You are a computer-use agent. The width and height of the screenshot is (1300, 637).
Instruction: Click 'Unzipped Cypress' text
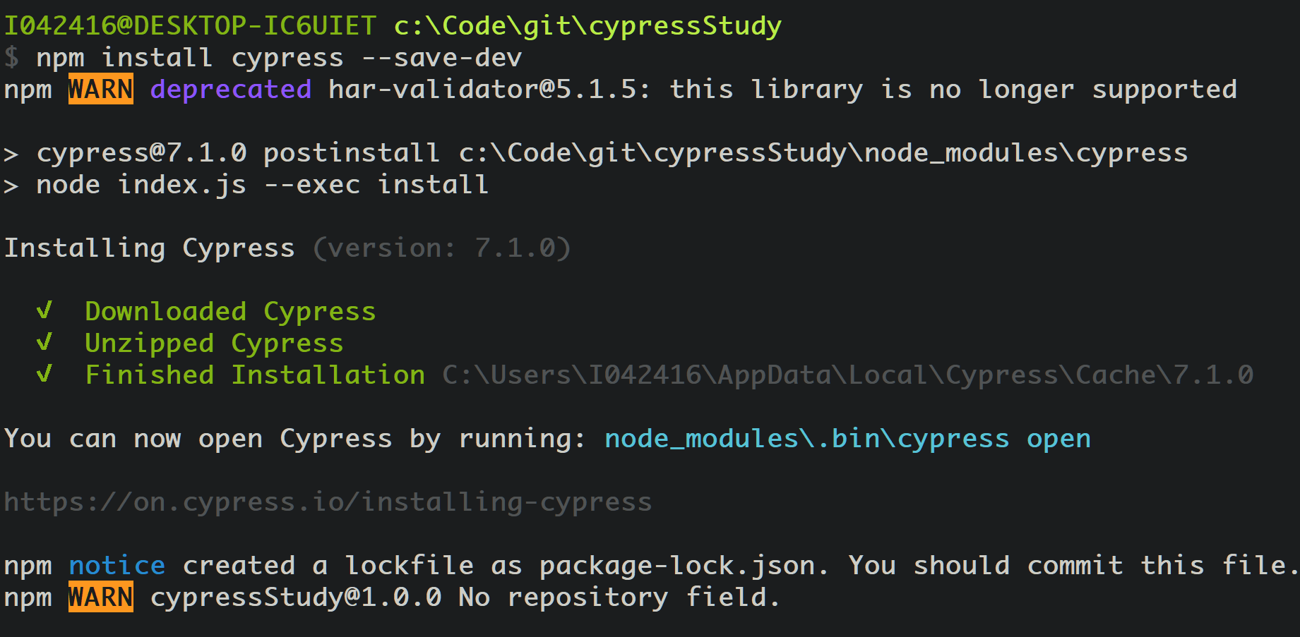tap(214, 344)
